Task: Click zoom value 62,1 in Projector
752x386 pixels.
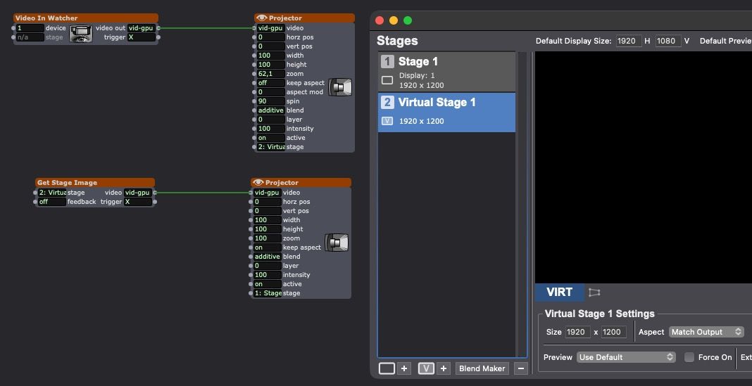Action: (270, 74)
